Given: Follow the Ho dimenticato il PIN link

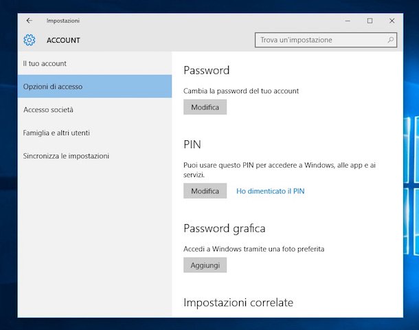Looking at the screenshot, I should (x=271, y=191).
